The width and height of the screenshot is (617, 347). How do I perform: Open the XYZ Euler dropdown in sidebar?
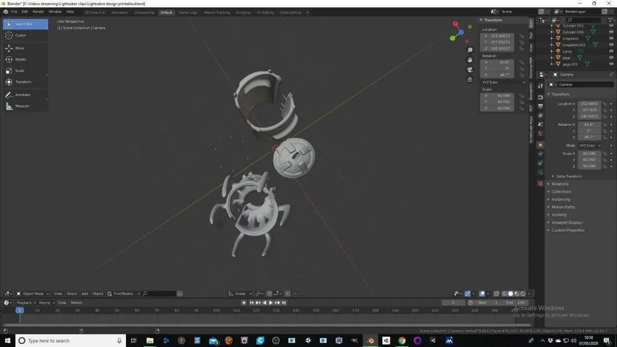pyautogui.click(x=503, y=82)
